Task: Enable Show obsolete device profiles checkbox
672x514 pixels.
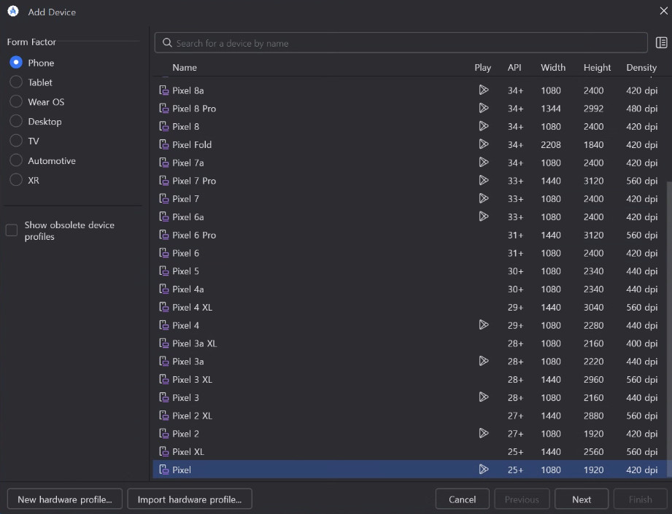Action: click(x=12, y=230)
